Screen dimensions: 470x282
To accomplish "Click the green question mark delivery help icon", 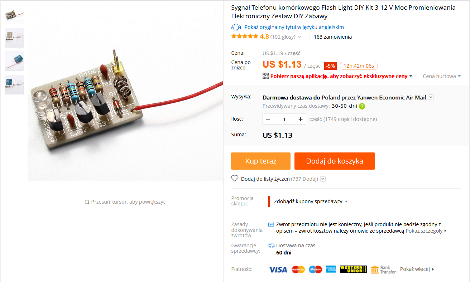I will 362,106.
